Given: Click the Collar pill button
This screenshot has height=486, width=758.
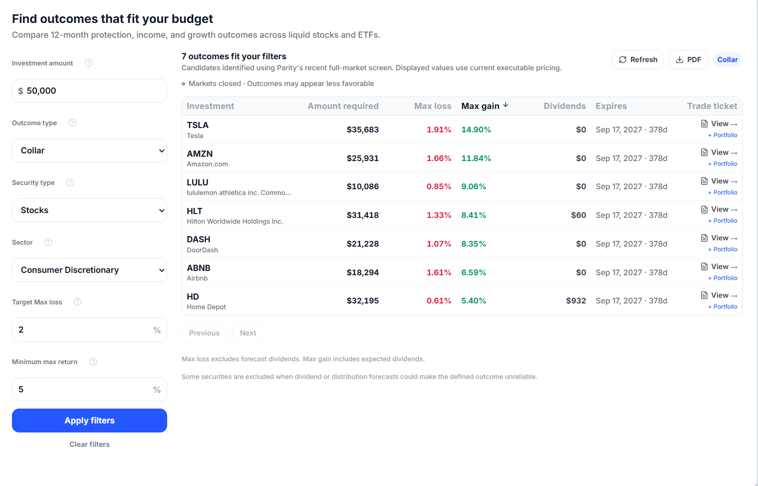Looking at the screenshot, I should (x=727, y=60).
